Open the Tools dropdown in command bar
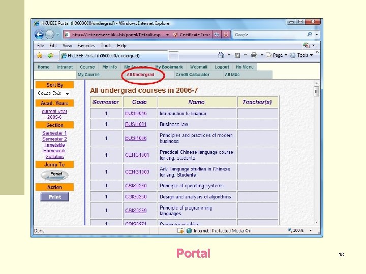Viewport: 366px width, 274px height. (x=301, y=55)
